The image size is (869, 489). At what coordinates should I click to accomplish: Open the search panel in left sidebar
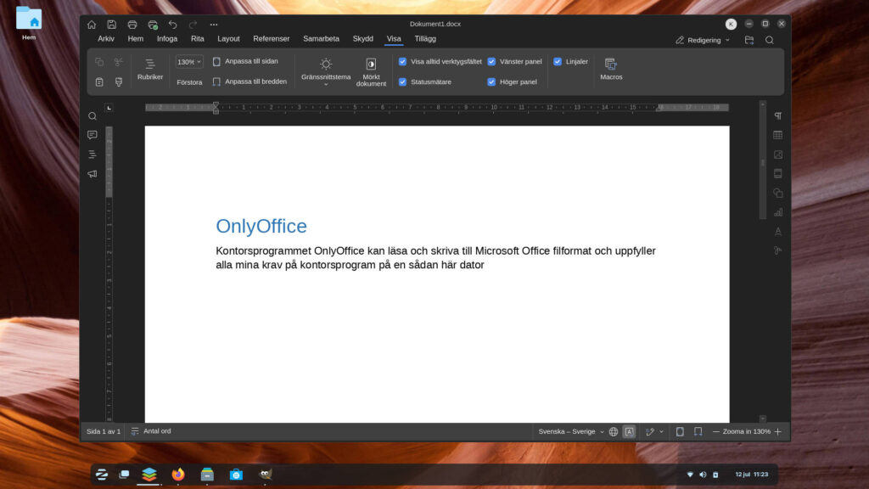(x=93, y=116)
